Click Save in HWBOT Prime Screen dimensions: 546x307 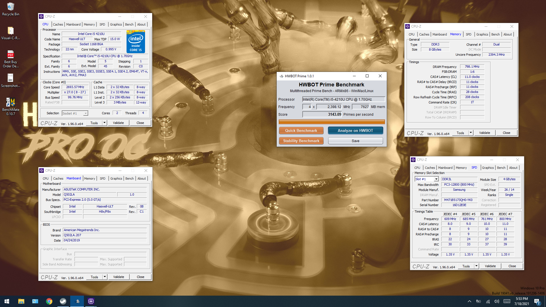point(355,141)
